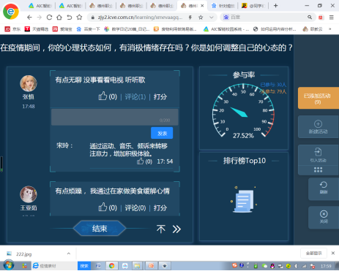Open the six-dot more options grid

click(318, 169)
